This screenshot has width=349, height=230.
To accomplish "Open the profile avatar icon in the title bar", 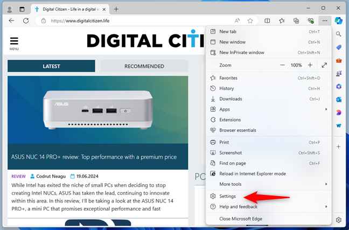I will click(x=10, y=9).
